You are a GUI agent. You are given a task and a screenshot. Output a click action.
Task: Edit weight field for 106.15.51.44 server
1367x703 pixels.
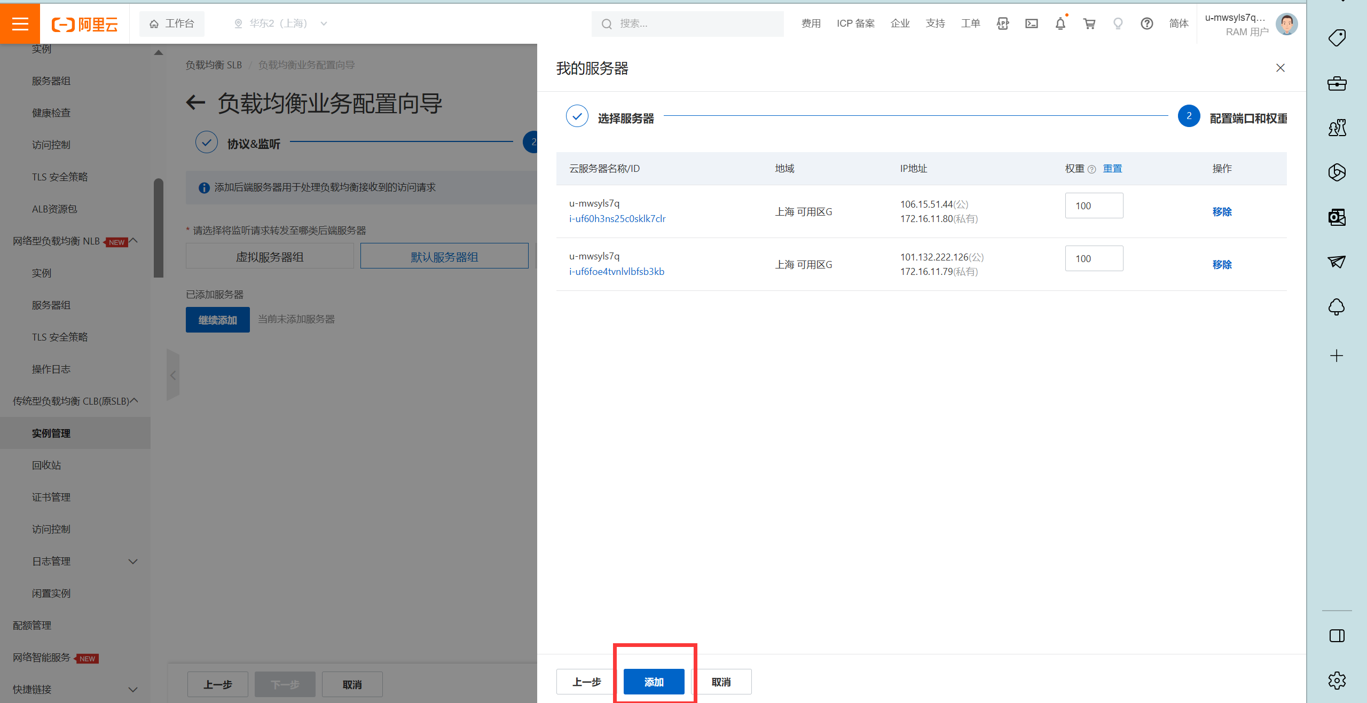click(1094, 206)
